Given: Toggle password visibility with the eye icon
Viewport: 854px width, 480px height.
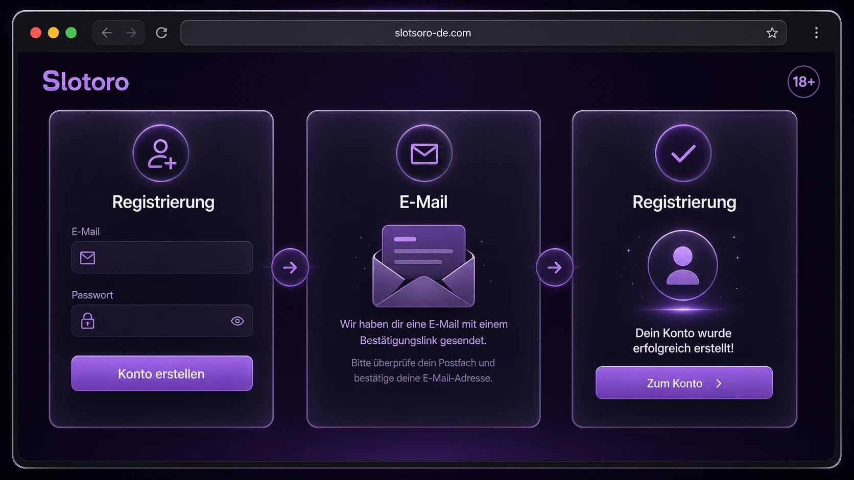Looking at the screenshot, I should [237, 321].
